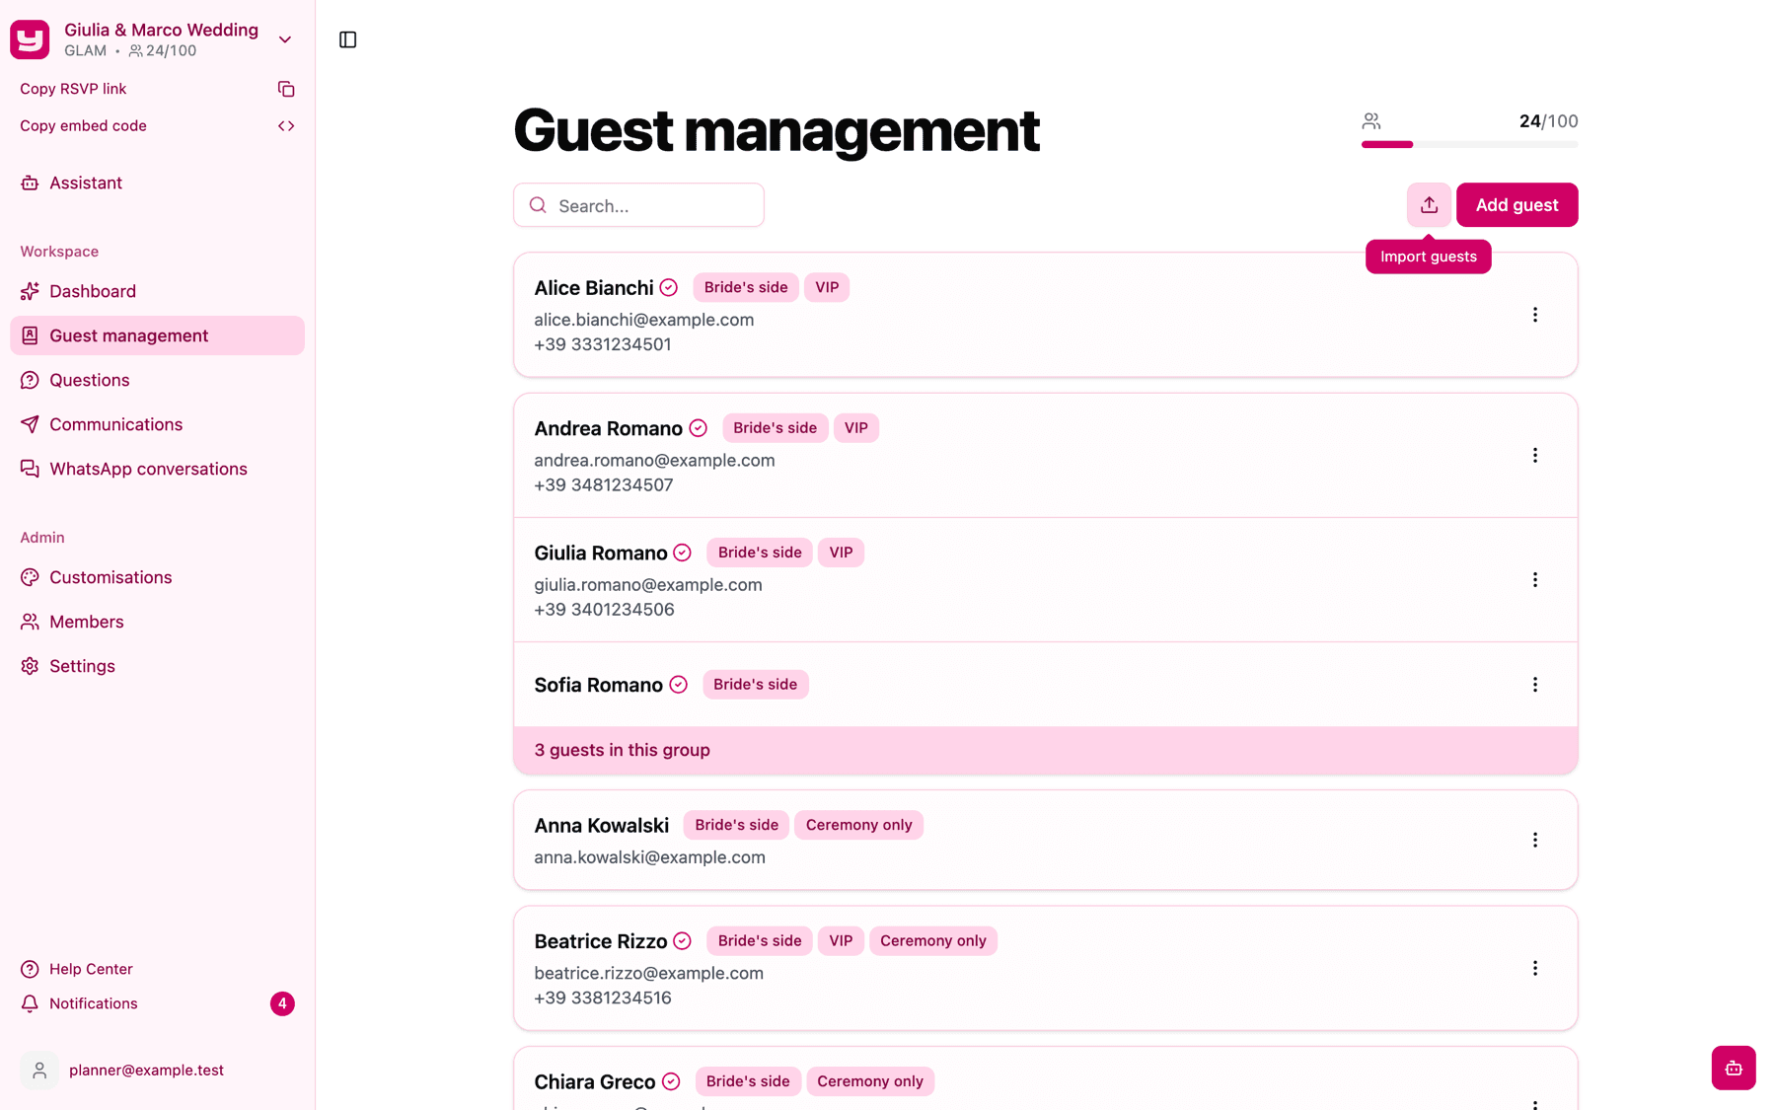The image size is (1776, 1110).
Task: Click the Giulia & Marco Wedding logo icon
Action: pos(30,39)
